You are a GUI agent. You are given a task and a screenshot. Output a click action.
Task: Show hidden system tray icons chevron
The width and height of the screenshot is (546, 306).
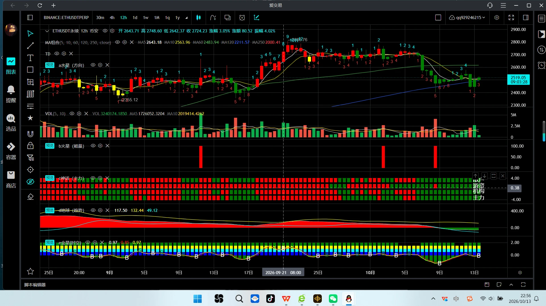tap(433, 299)
